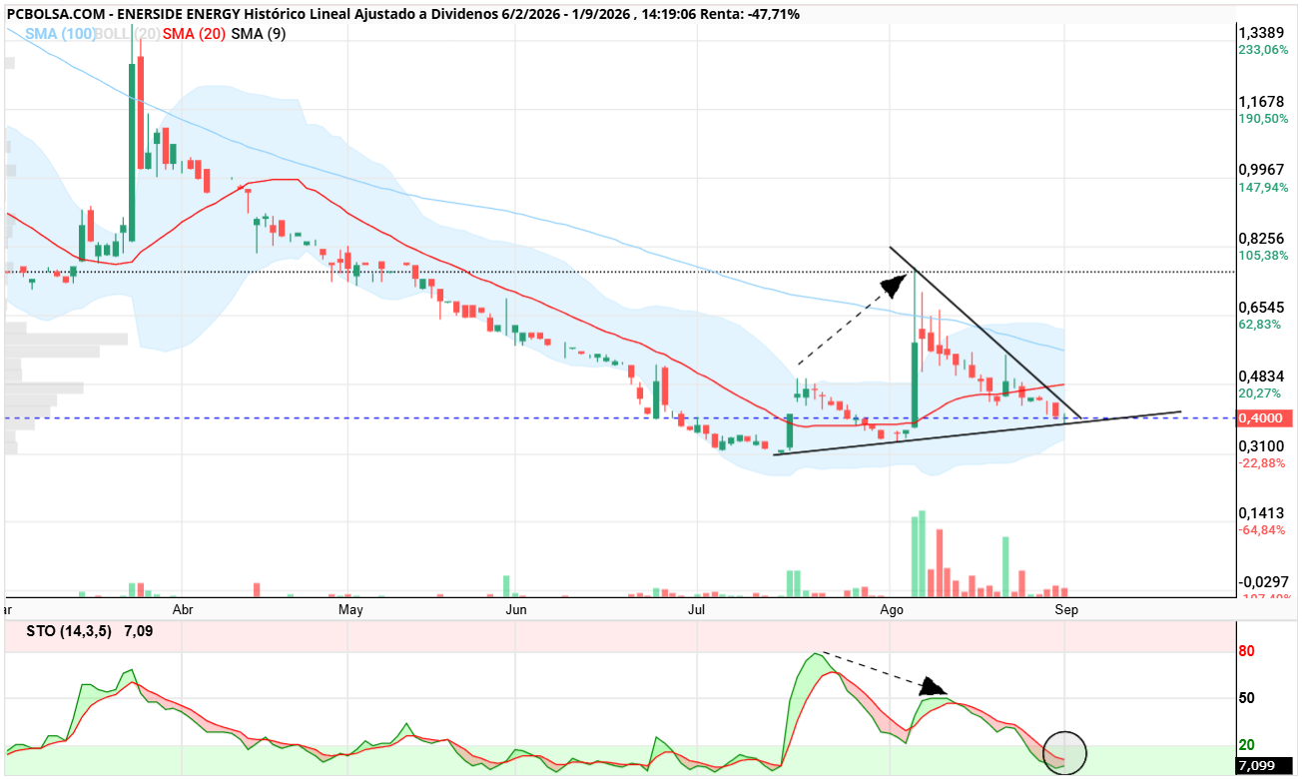The height and width of the screenshot is (780, 1302).
Task: Select the 0,6545 price axis label
Action: (1261, 307)
